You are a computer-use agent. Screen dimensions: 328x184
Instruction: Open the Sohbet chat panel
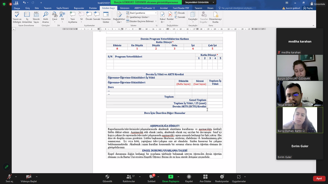pos(152,177)
